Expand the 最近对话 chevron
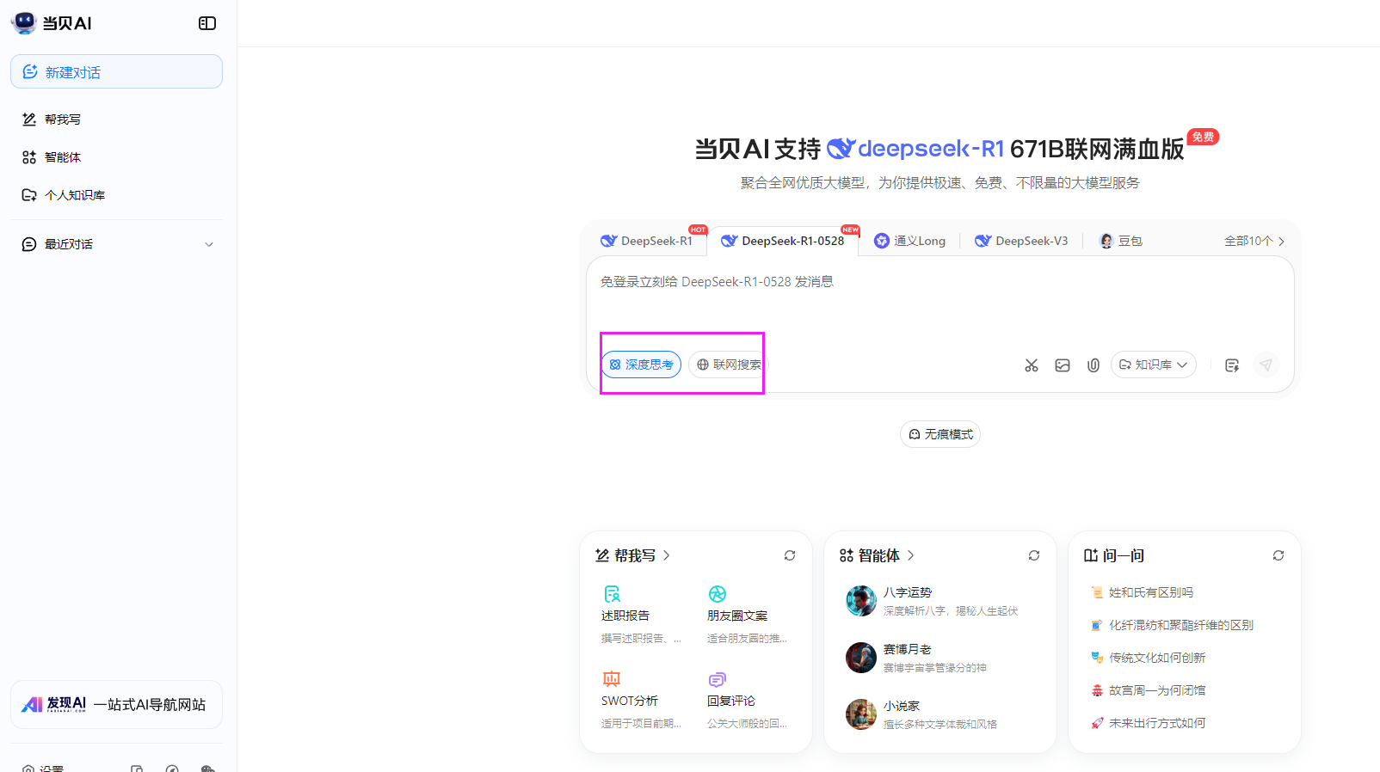This screenshot has height=772, width=1380. 209,244
